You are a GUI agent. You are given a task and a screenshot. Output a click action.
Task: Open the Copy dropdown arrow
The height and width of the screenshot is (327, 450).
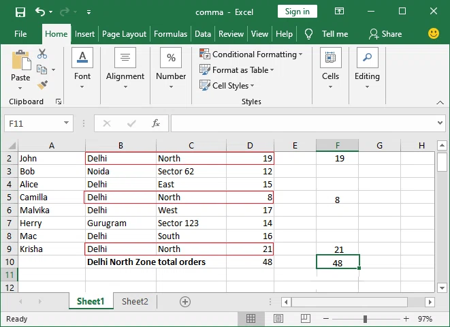tap(54, 69)
